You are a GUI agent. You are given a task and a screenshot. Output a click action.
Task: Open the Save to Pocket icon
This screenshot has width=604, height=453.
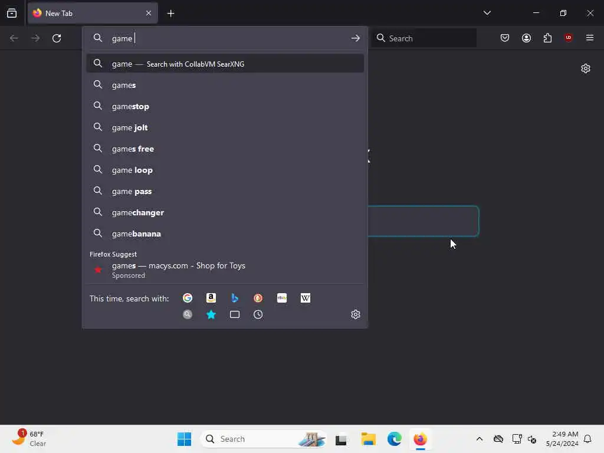pyautogui.click(x=505, y=38)
